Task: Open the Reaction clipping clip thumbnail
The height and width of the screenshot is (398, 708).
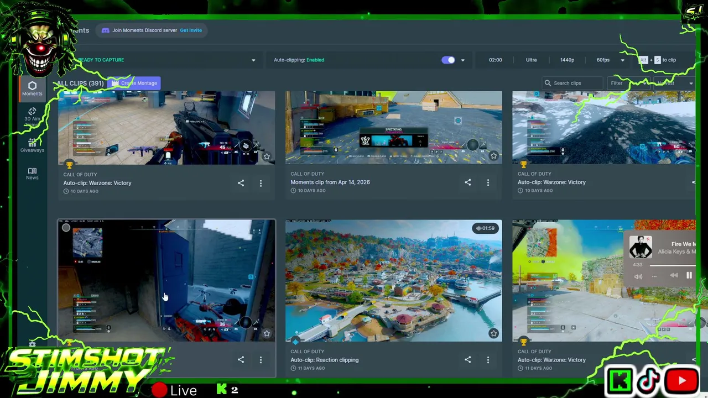Action: click(393, 281)
